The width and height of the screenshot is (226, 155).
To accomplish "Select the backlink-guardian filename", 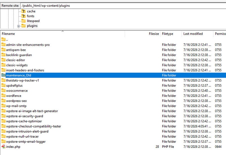I will (19, 55).
